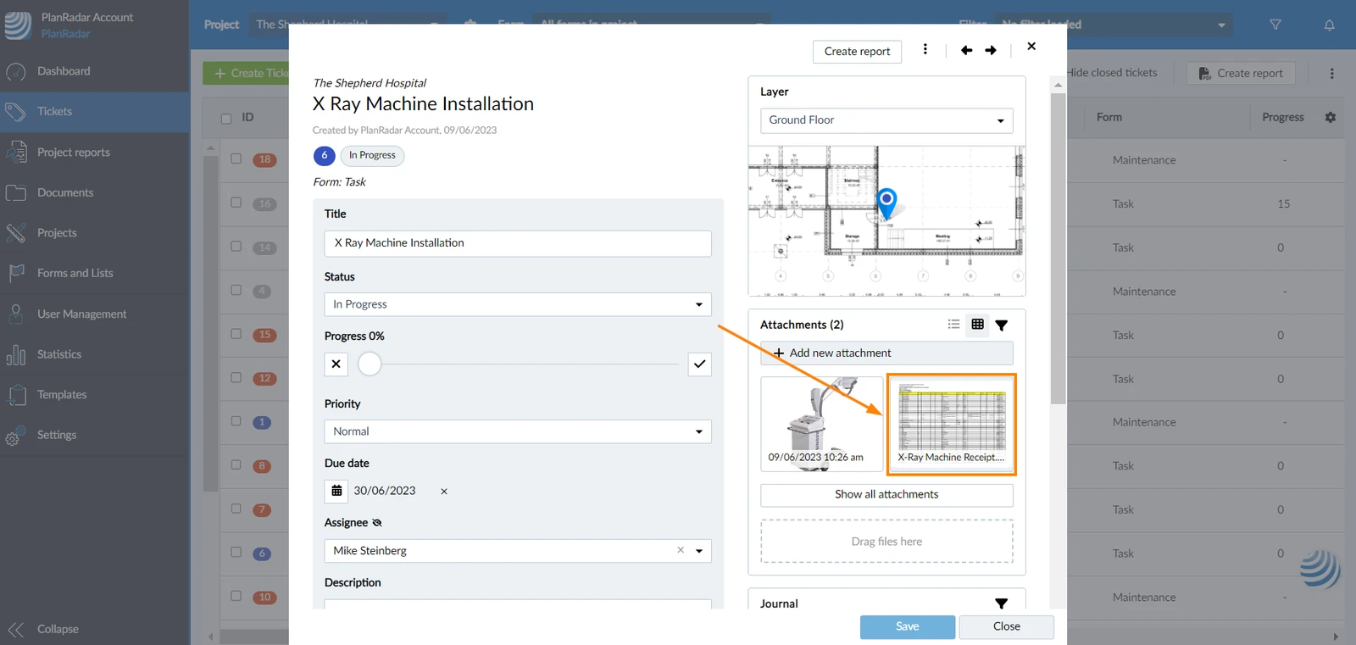Click the Statistics bar chart icon
This screenshot has height=645, width=1356.
[15, 354]
